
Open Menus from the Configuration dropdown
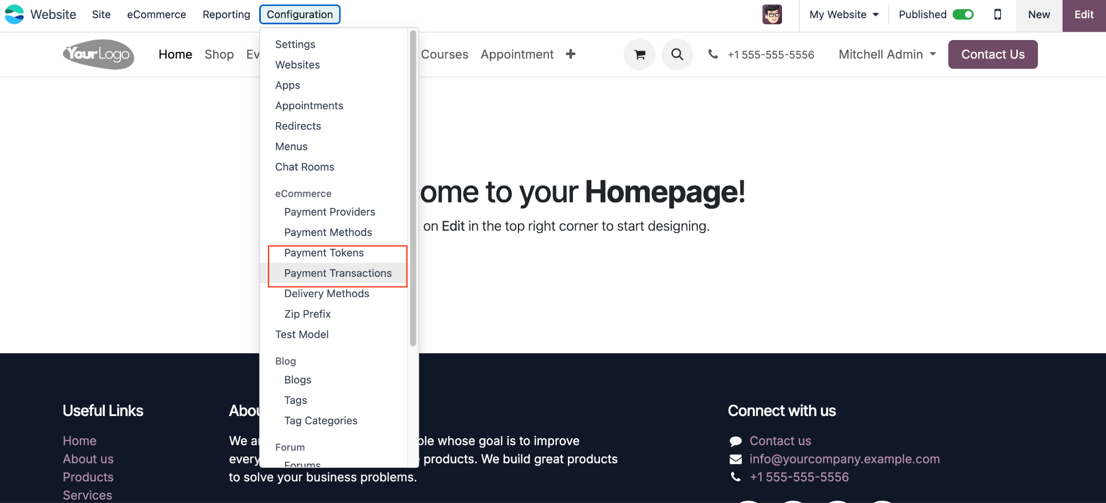click(x=292, y=147)
